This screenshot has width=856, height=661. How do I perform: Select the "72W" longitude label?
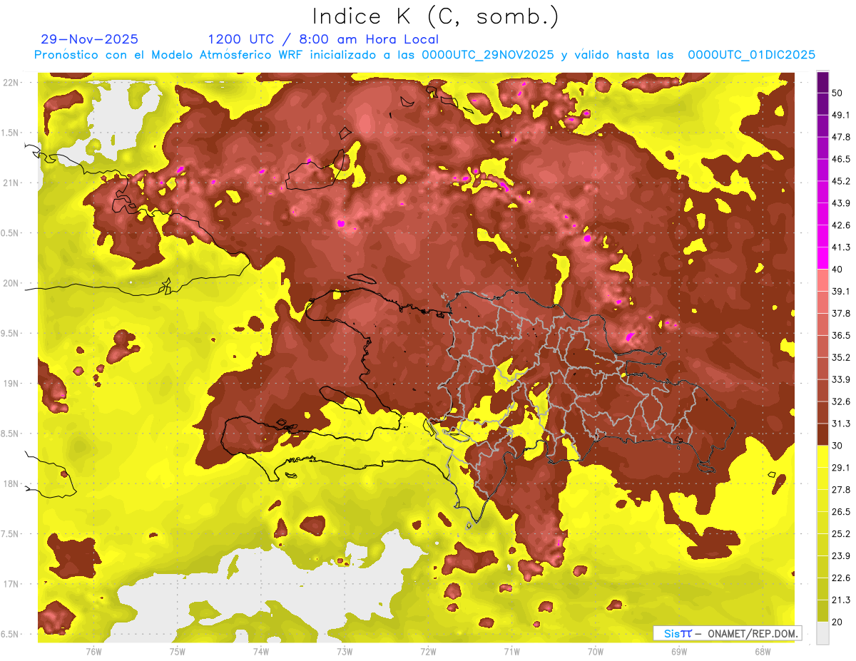pos(429,652)
